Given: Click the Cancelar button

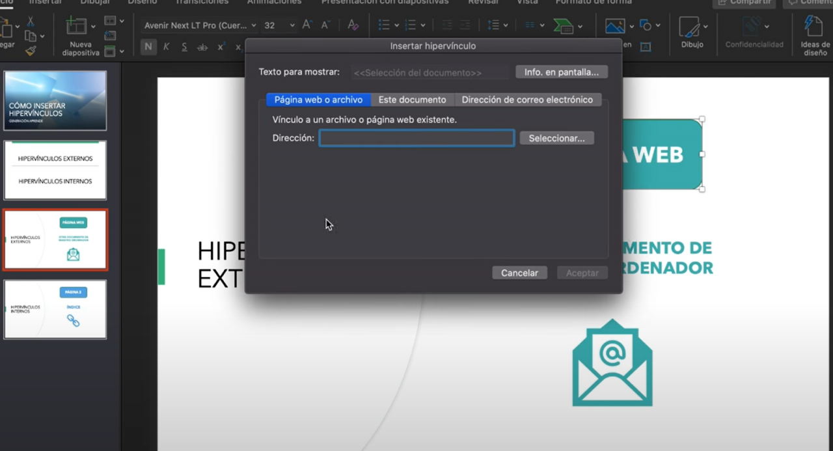Looking at the screenshot, I should (519, 273).
